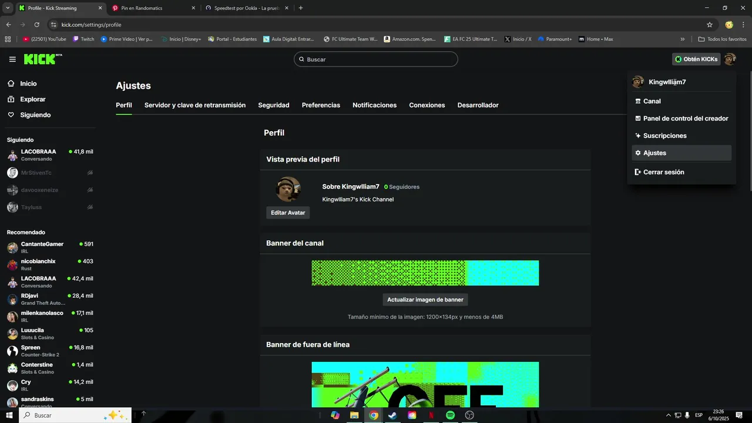Viewport: 752px width, 423px height.
Task: Open milenkanolasco recommended channel
Action: coord(50,316)
